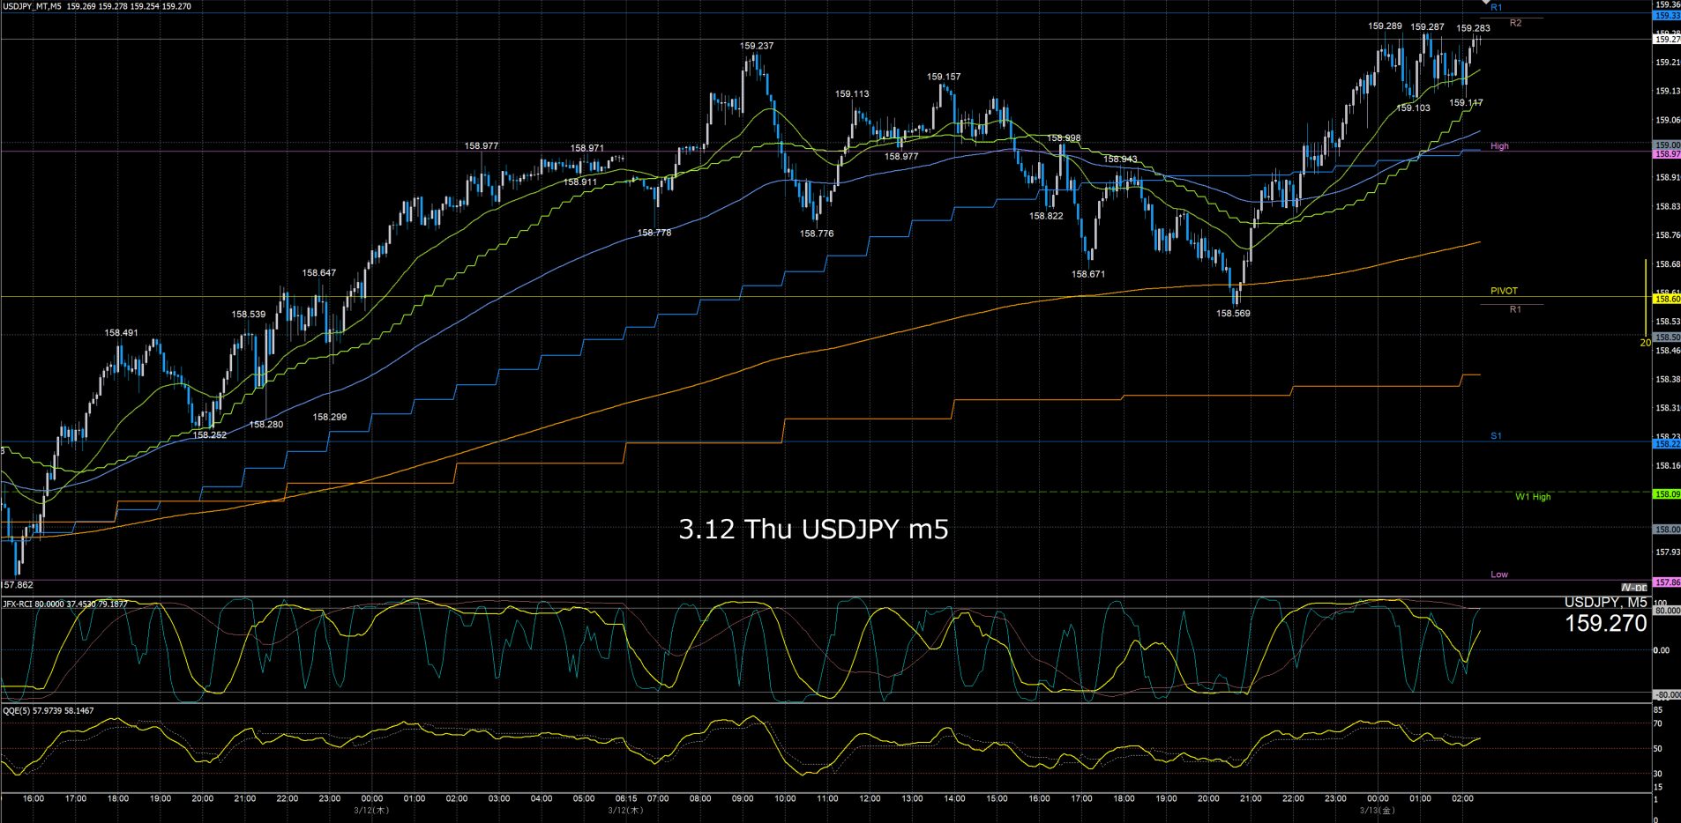Image resolution: width=1681 pixels, height=823 pixels.
Task: Click the 09:00 mark on time axis
Action: click(743, 798)
